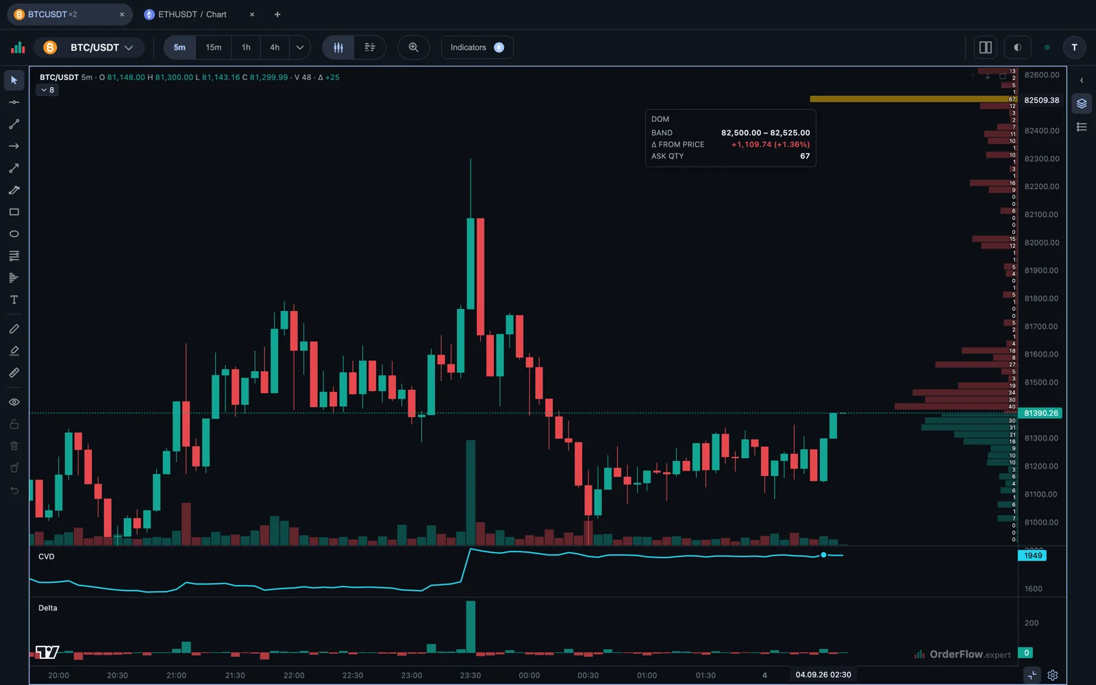Screen dimensions: 1096x685
Task: Click the clear all drawings icon
Action: tap(14, 468)
